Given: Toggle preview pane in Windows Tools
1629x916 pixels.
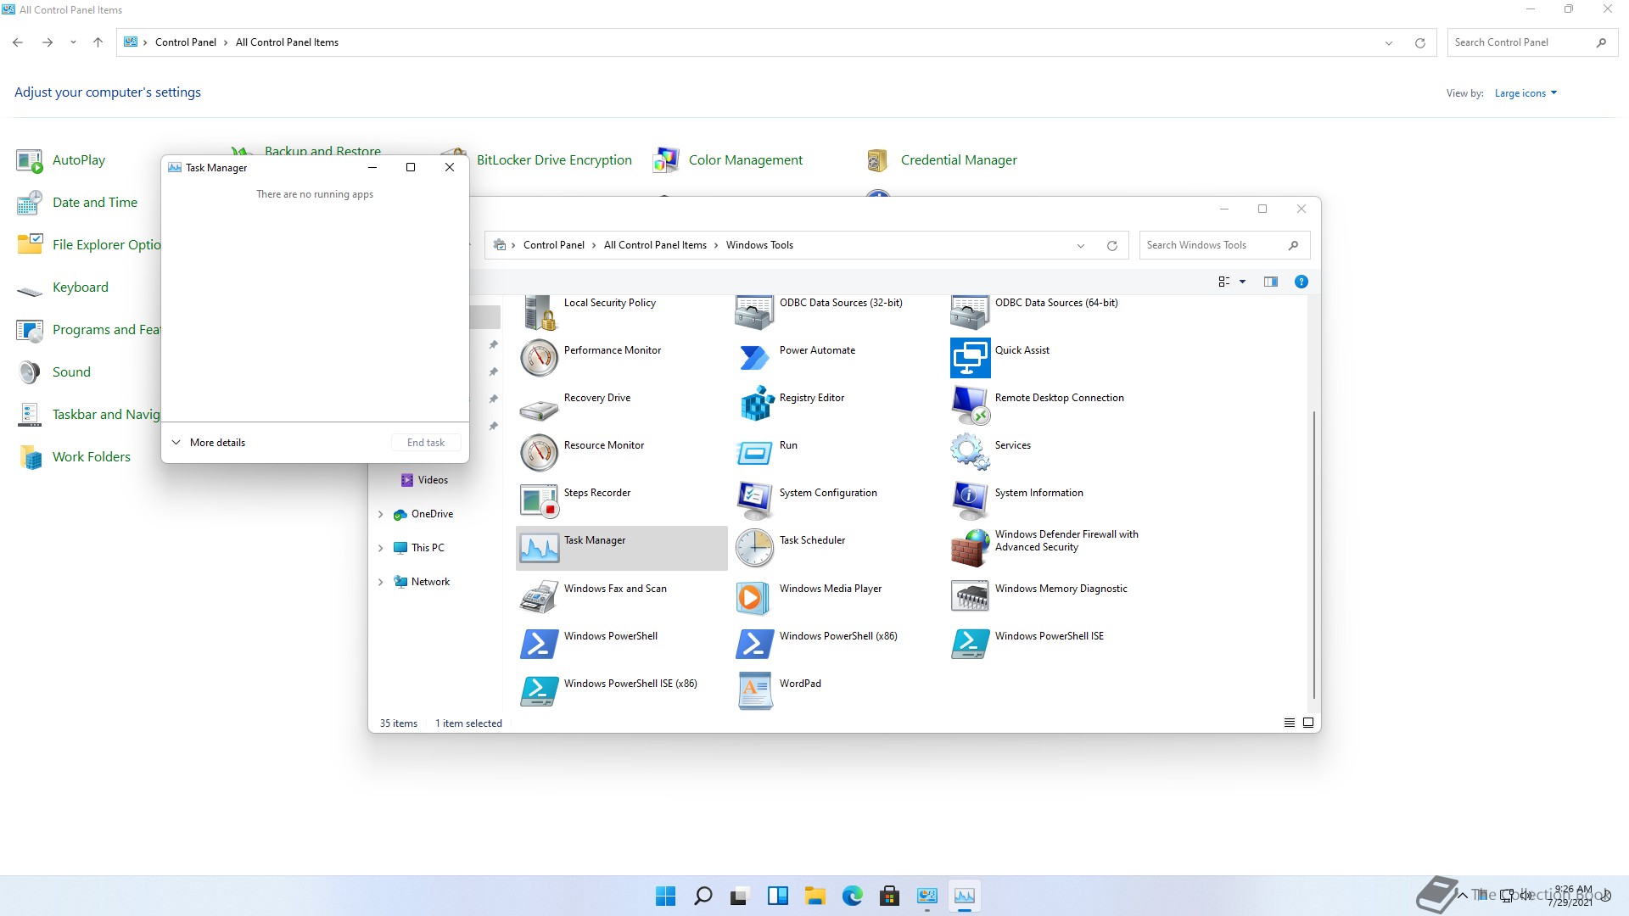Looking at the screenshot, I should 1270,282.
